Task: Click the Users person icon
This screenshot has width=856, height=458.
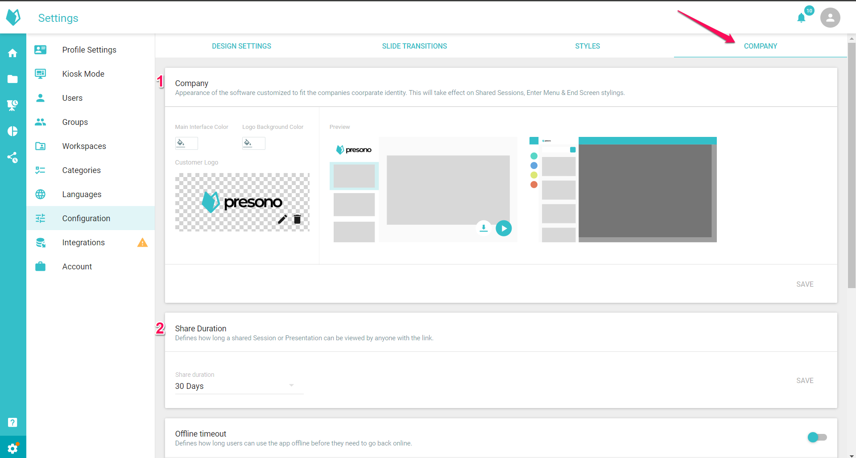Action: coord(41,98)
